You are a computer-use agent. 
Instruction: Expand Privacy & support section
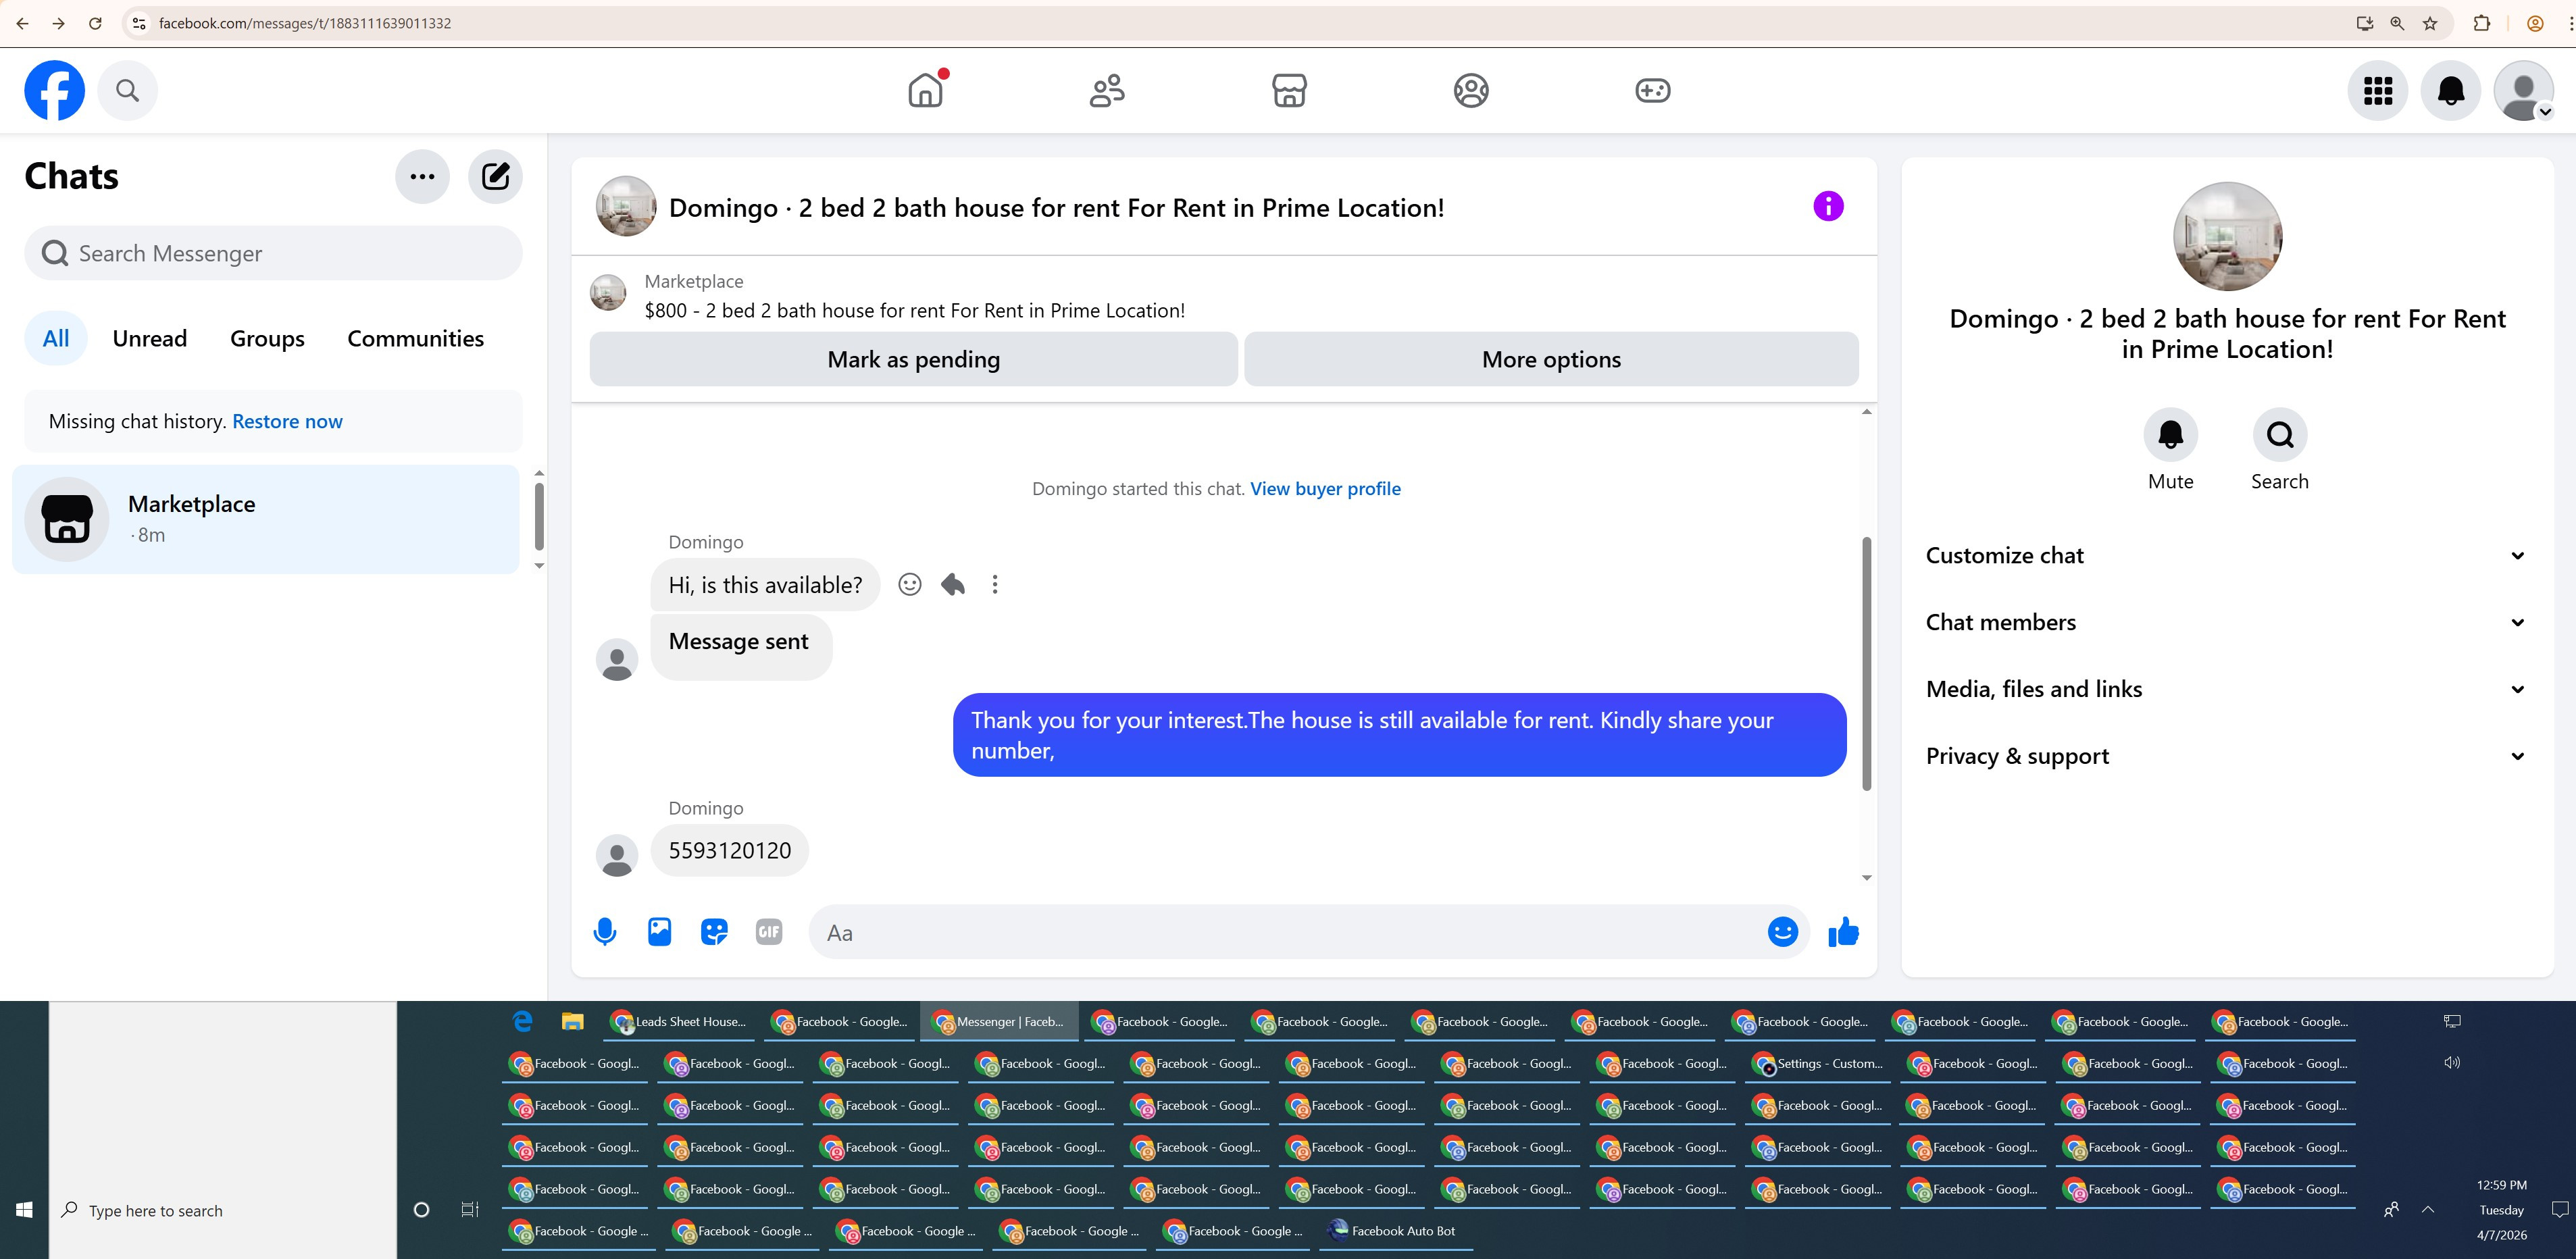(2227, 756)
